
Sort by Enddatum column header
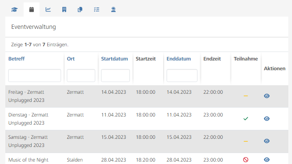tap(178, 59)
